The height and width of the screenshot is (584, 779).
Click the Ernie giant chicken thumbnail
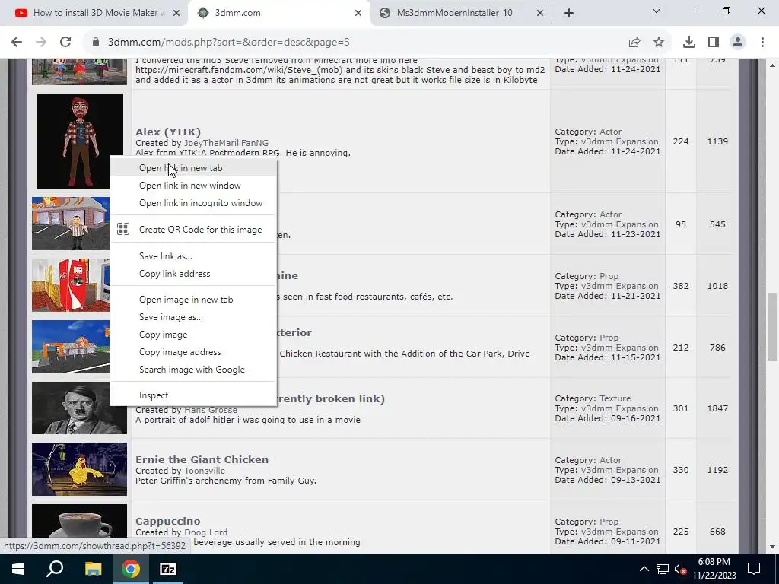[79, 469]
